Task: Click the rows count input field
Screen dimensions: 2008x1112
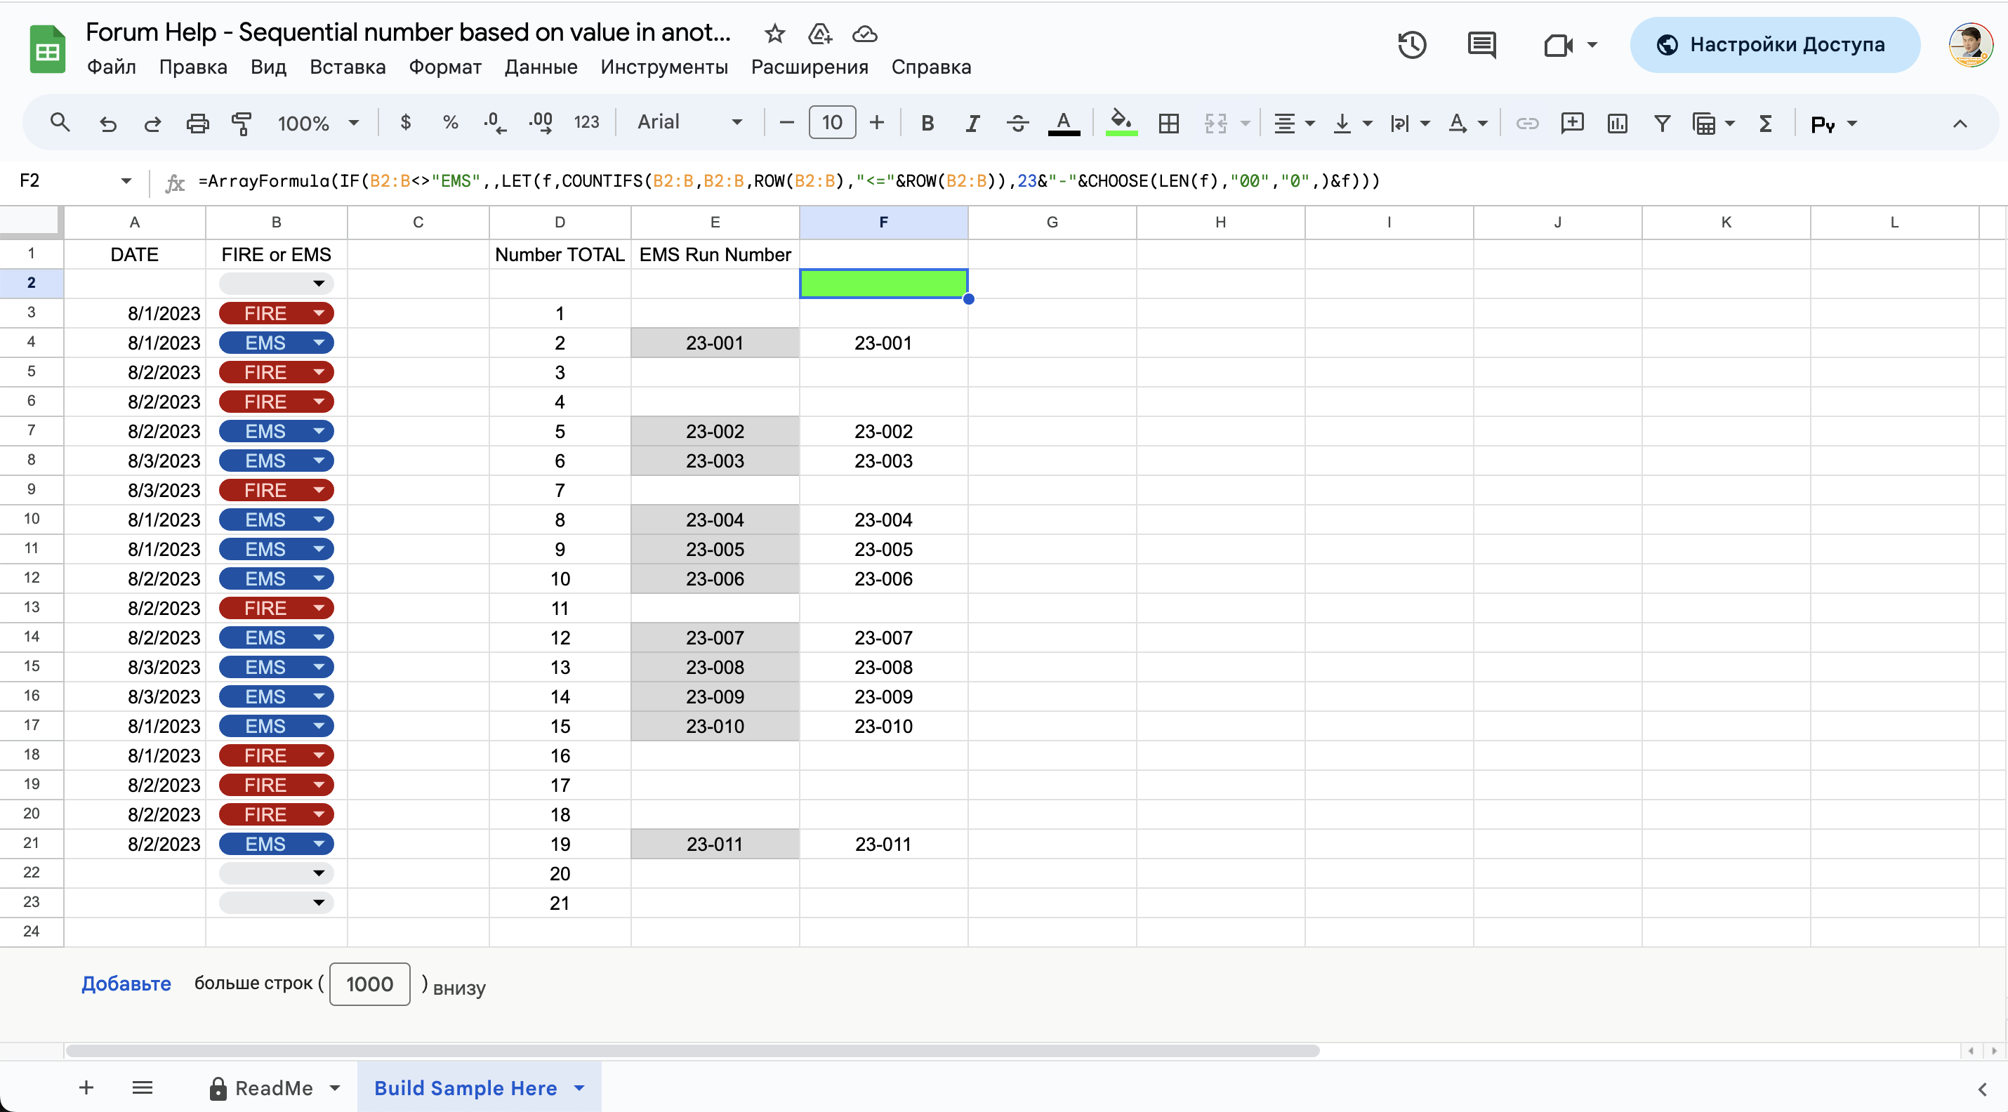Action: click(369, 984)
